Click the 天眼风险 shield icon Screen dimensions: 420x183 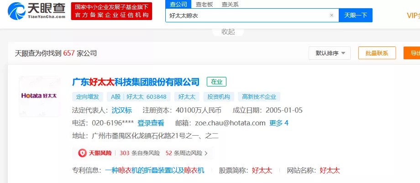coord(82,153)
